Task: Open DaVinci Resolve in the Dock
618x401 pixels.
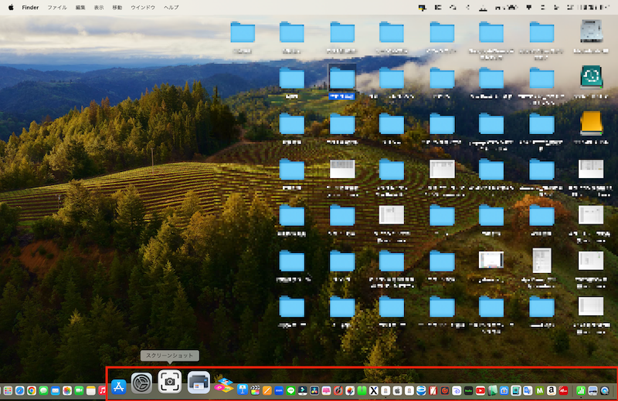Action: (314, 390)
